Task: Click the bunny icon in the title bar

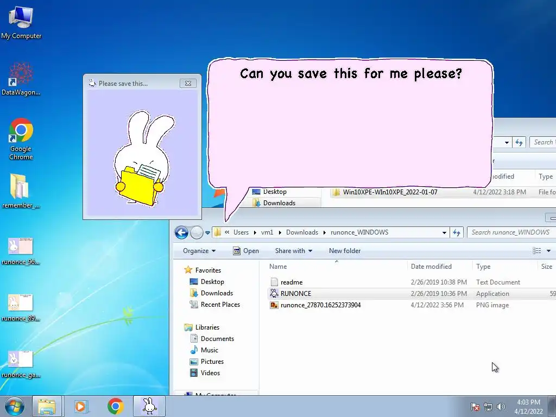Action: click(92, 83)
